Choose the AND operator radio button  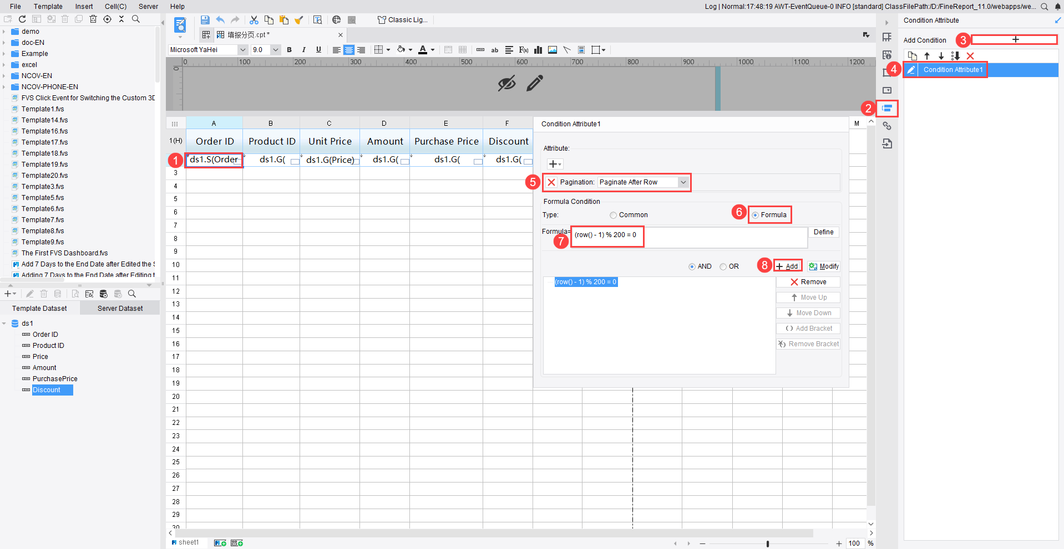tap(692, 267)
